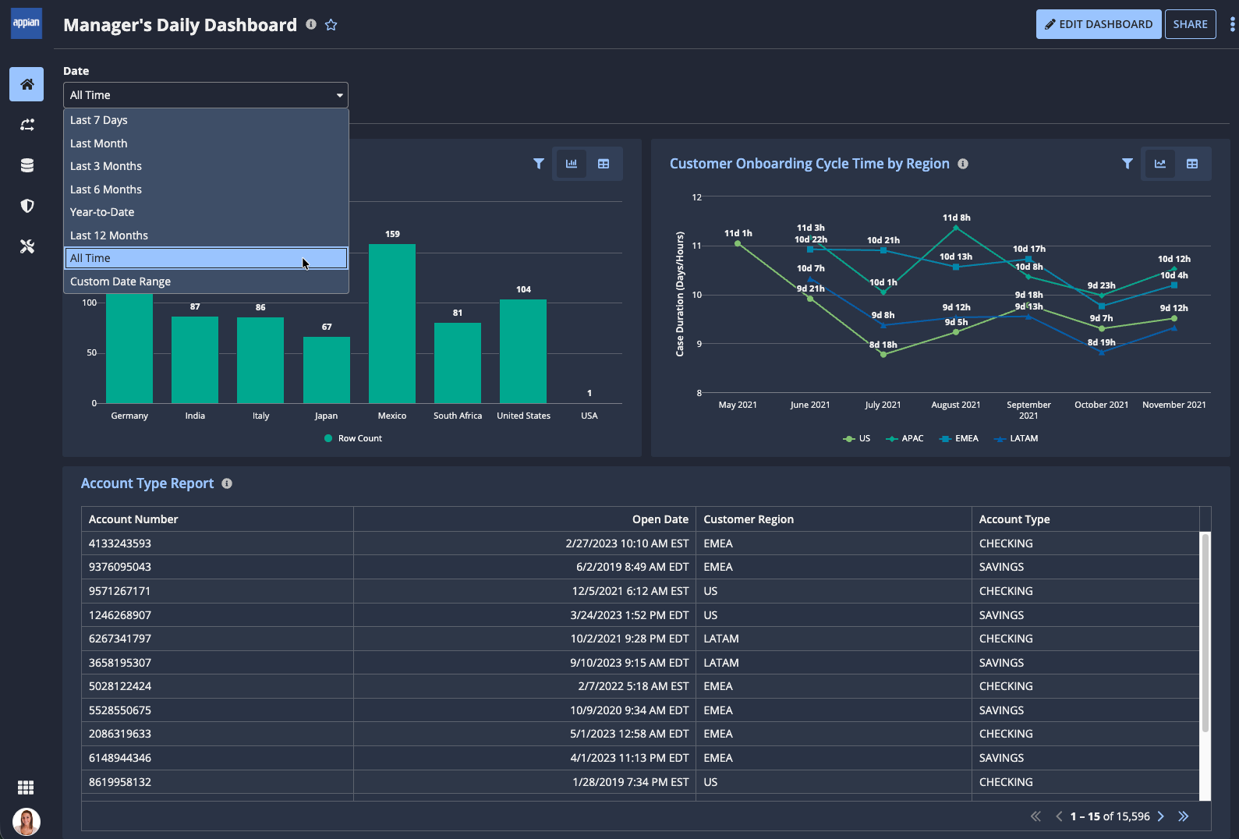Click account number 9376095043
The height and width of the screenshot is (839, 1239).
[x=120, y=567]
